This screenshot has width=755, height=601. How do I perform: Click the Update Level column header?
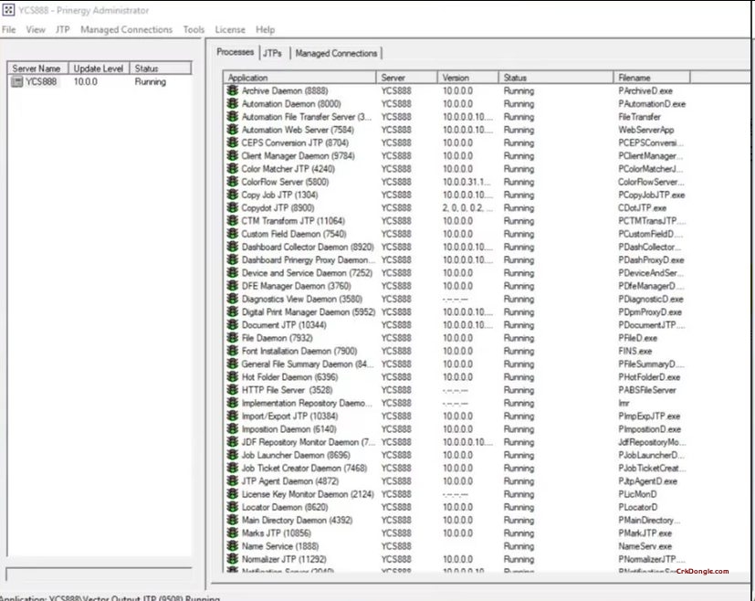pos(99,69)
